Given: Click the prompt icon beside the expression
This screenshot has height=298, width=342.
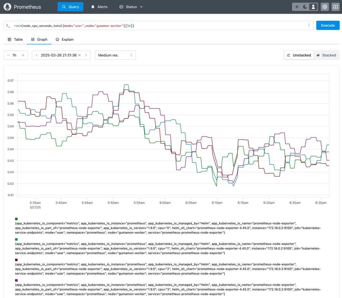Looking at the screenshot, I should pos(8,26).
